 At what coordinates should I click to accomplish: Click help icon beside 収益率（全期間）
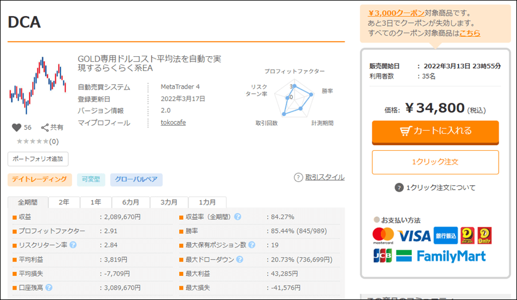237,217
